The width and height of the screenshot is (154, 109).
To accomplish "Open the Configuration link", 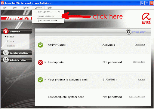I will point(139,32).
